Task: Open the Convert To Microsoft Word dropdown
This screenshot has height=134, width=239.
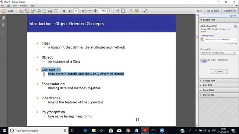Action: click(219, 53)
